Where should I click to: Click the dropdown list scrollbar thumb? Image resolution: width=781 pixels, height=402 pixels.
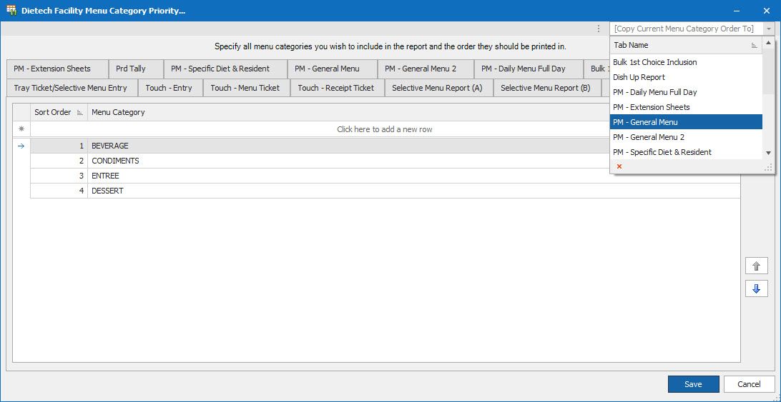coord(769,71)
